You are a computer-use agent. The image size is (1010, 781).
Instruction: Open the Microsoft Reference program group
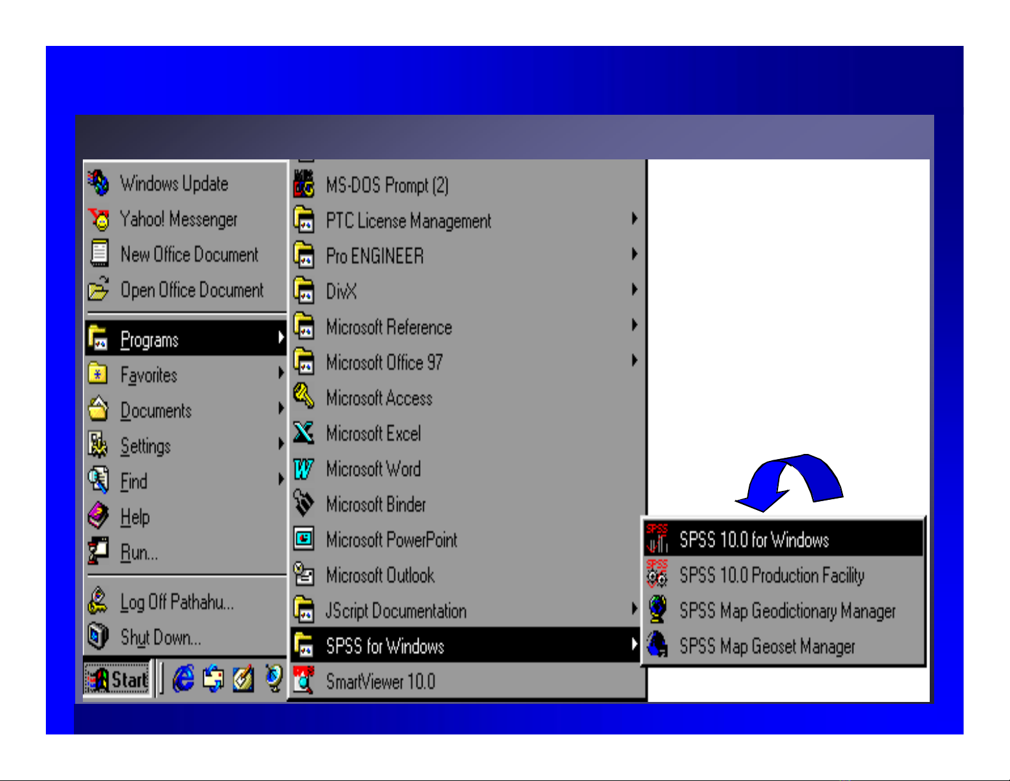coord(468,326)
